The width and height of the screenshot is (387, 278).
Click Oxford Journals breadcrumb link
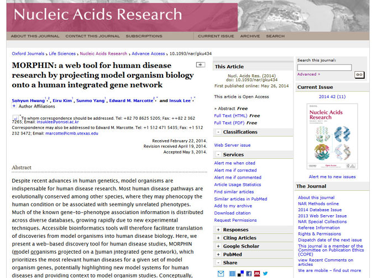coord(28,54)
